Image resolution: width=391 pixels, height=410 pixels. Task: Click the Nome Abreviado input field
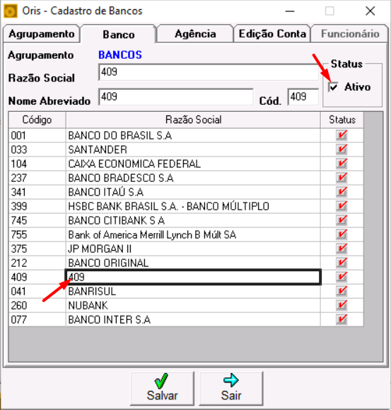click(x=176, y=97)
